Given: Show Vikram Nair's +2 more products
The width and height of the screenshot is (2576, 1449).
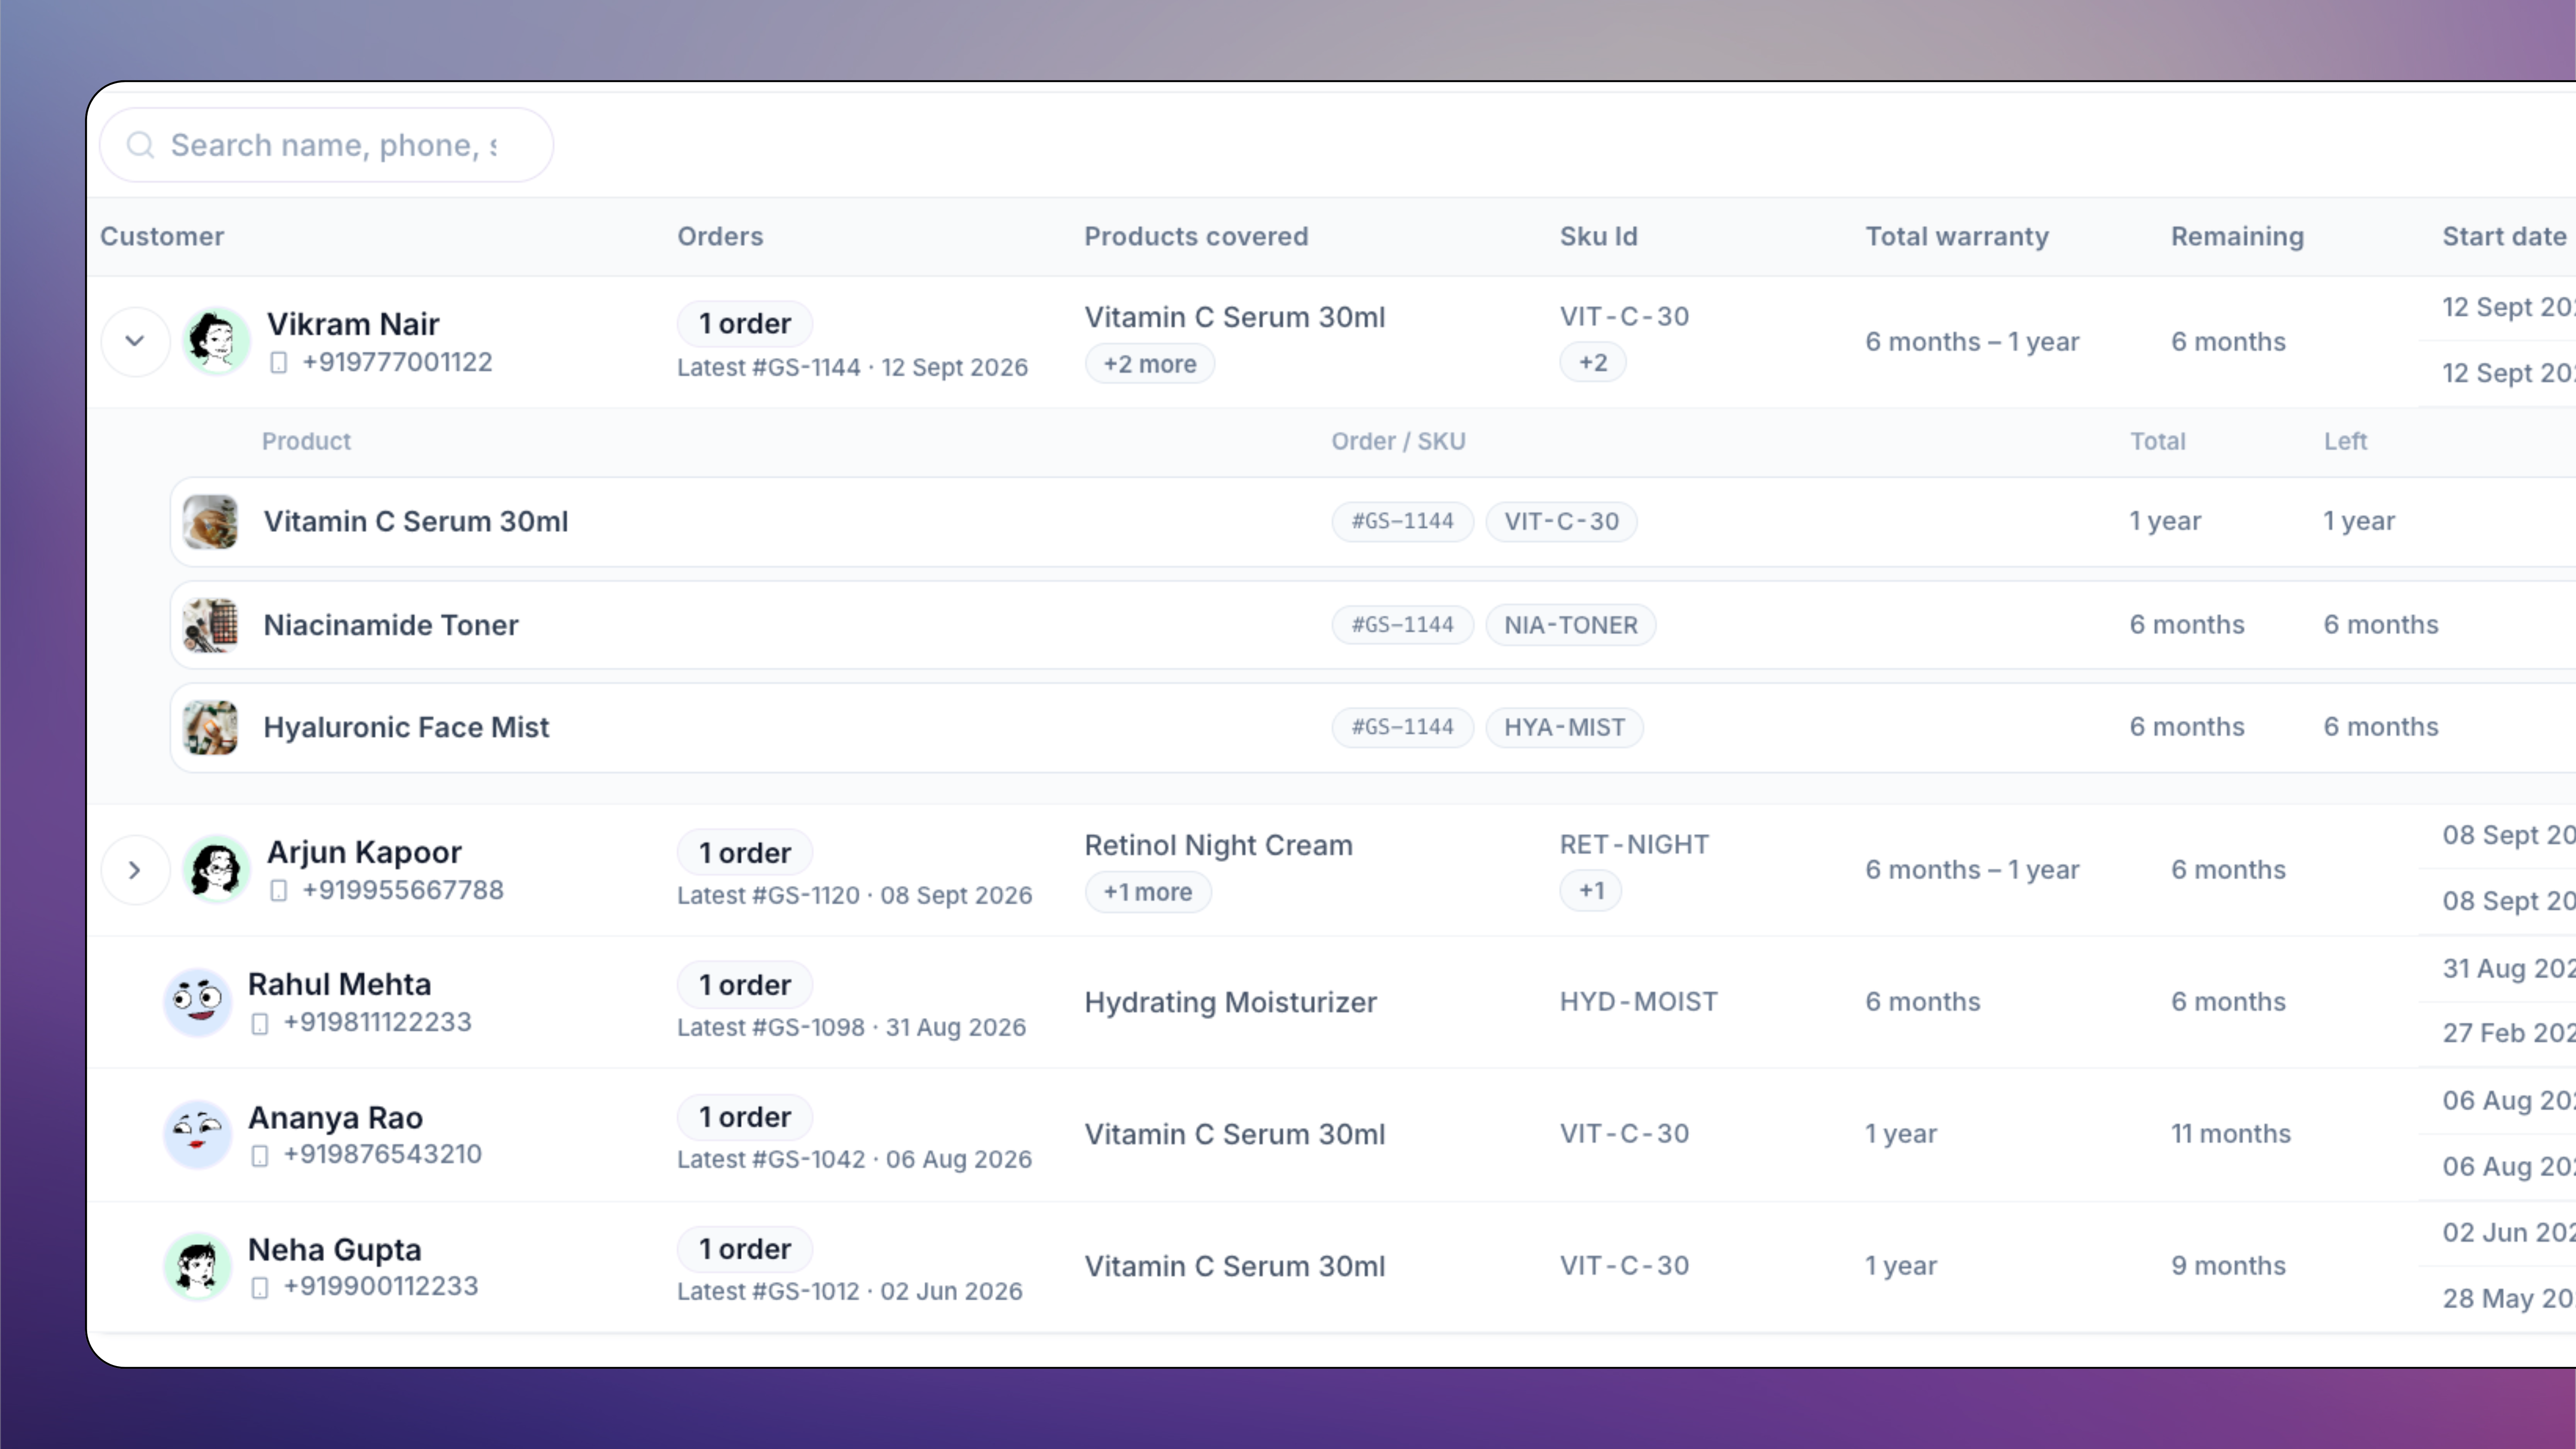Looking at the screenshot, I should click(1150, 364).
